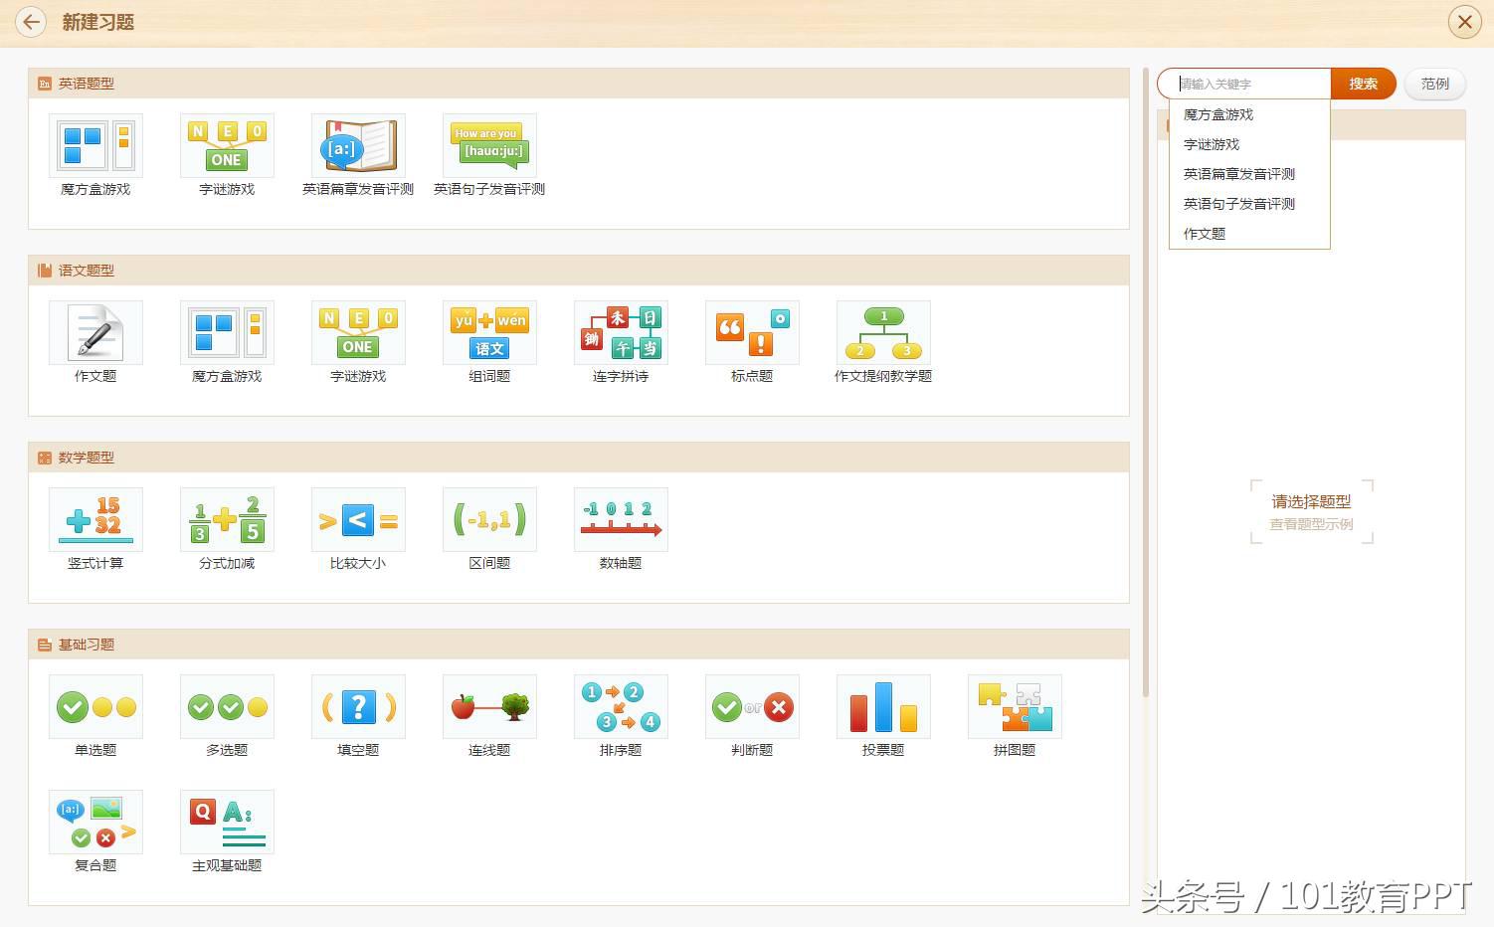Pick 作文题 from search suggestions
This screenshot has height=927, width=1494.
click(x=1249, y=234)
